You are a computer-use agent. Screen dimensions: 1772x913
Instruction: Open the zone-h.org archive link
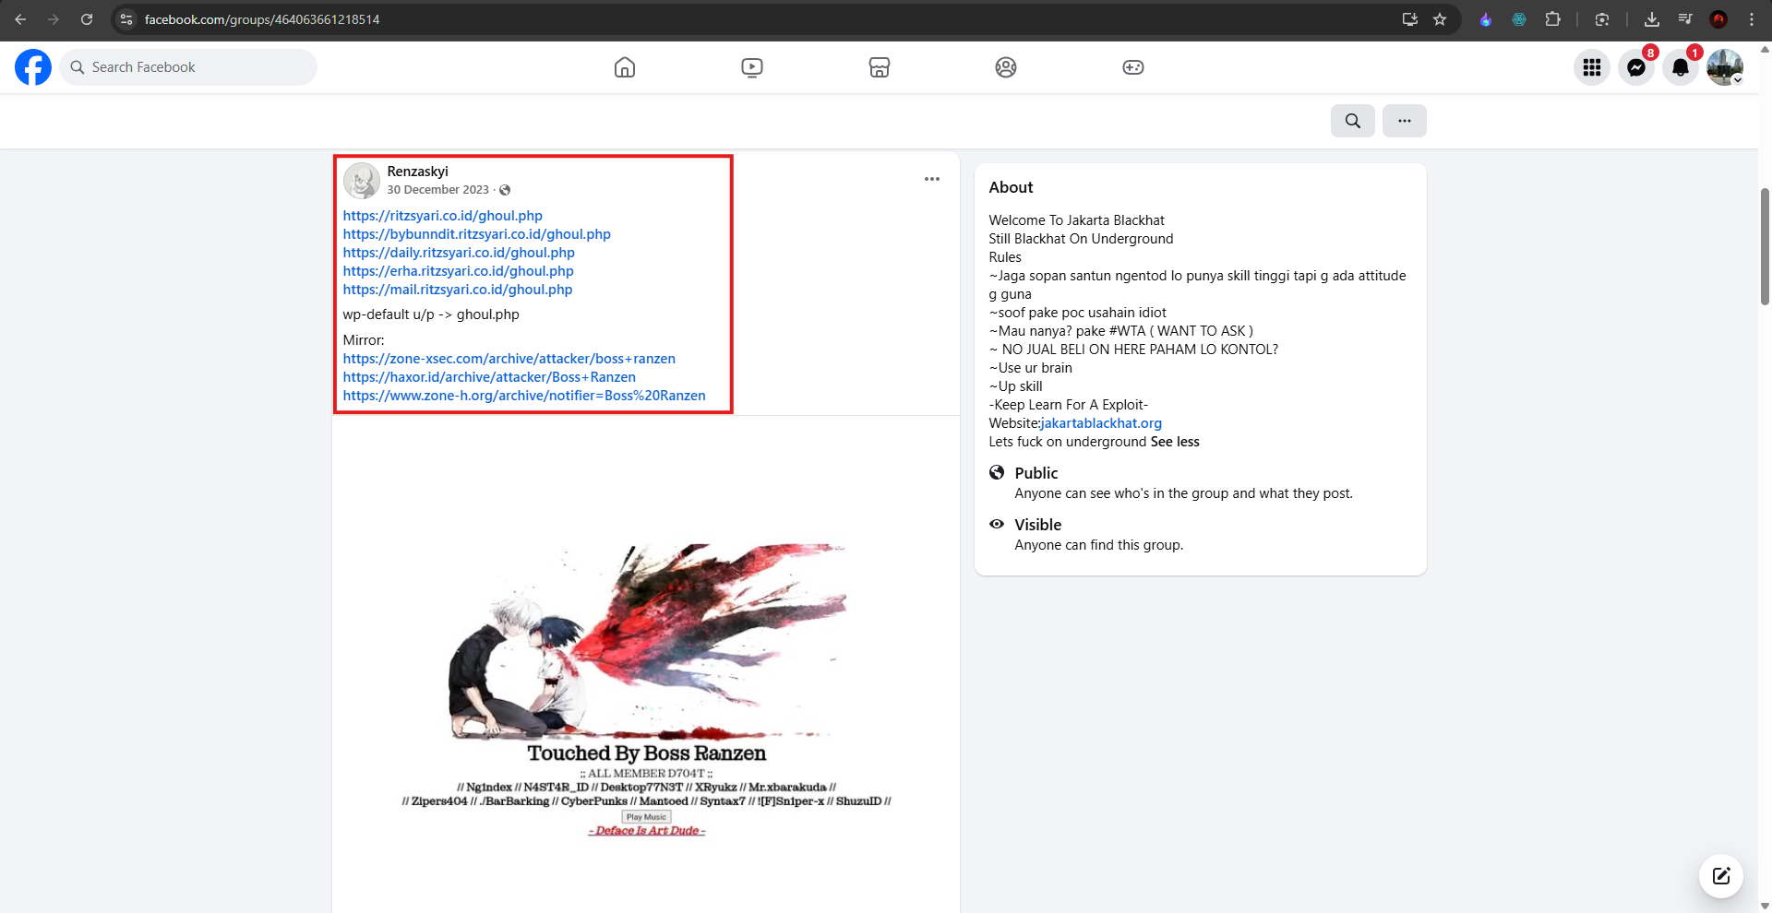(524, 396)
